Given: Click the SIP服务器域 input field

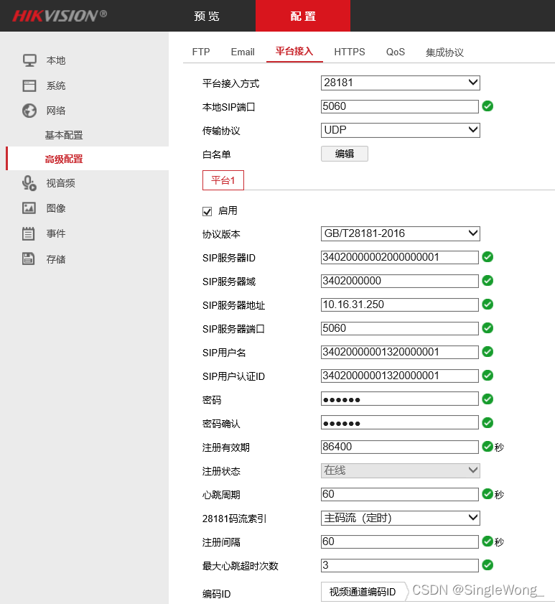Looking at the screenshot, I should click(399, 281).
